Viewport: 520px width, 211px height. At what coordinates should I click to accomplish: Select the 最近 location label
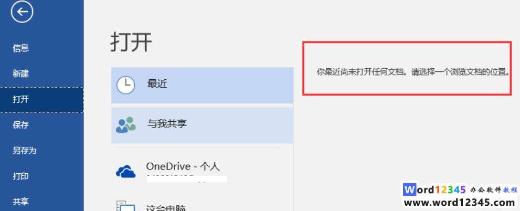(157, 83)
